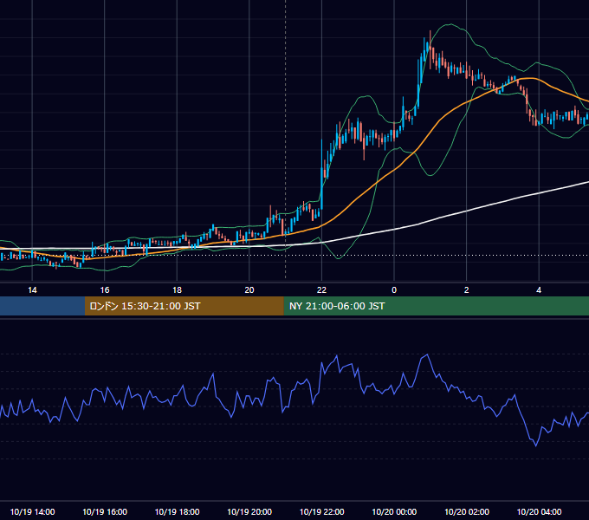
Task: Click the 10/19 16:00 date label
Action: pos(105,511)
